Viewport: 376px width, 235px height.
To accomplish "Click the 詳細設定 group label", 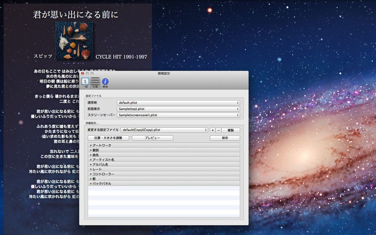I will [x=92, y=123].
